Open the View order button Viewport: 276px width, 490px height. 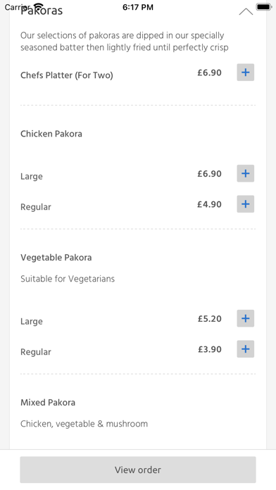[x=138, y=470]
